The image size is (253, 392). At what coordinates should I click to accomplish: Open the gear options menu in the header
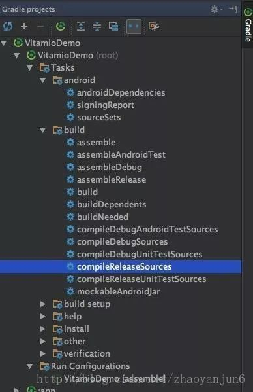point(216,9)
